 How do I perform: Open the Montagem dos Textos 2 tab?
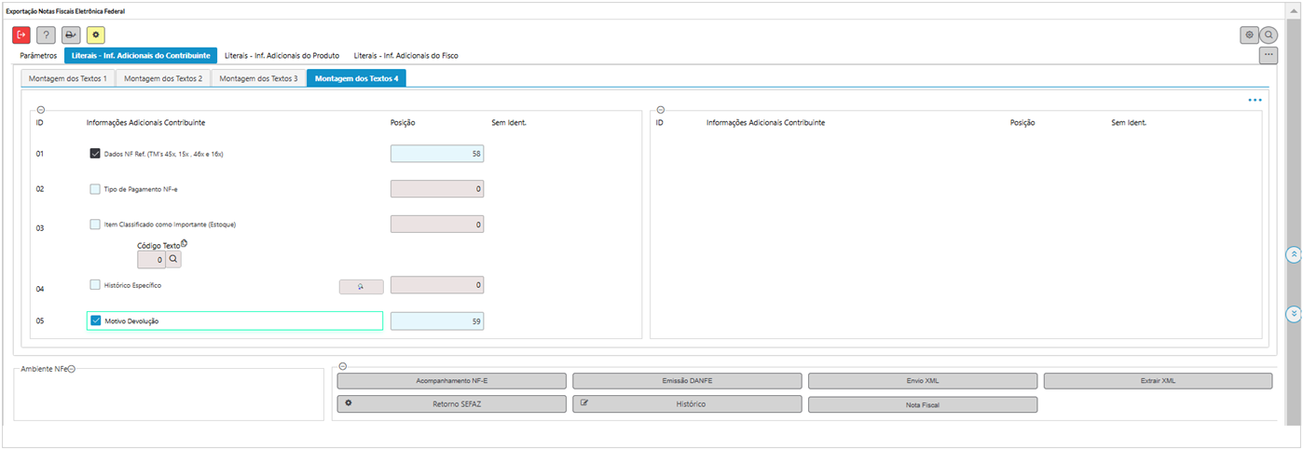[x=163, y=78]
